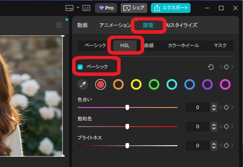Select the purple color swatch
The height and width of the screenshot is (167, 243).
(207, 84)
